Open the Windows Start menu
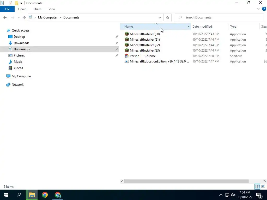267x200 pixels. pyautogui.click(x=6, y=195)
